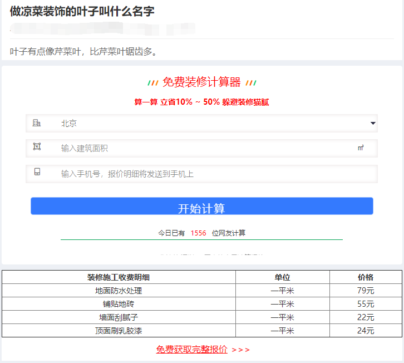Click the building icon beside the city selector

click(37, 123)
